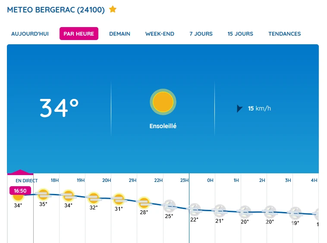Select the 4H night icon at 19°
The image size is (327, 243).
(x=295, y=213)
